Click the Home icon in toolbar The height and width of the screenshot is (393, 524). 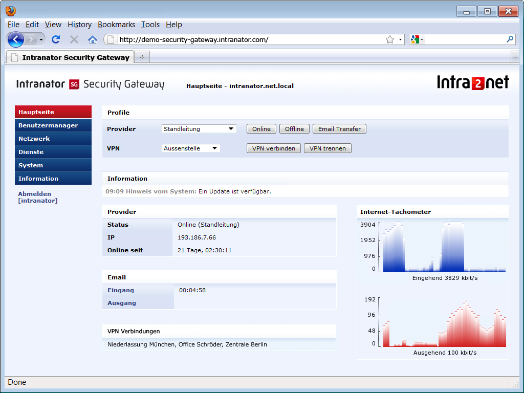click(92, 39)
